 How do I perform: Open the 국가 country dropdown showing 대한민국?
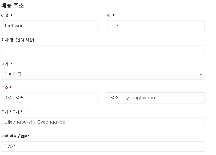click(103, 74)
